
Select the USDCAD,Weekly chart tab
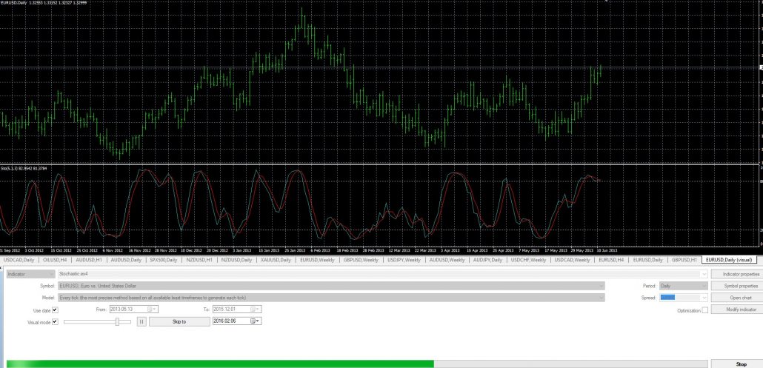click(572, 260)
